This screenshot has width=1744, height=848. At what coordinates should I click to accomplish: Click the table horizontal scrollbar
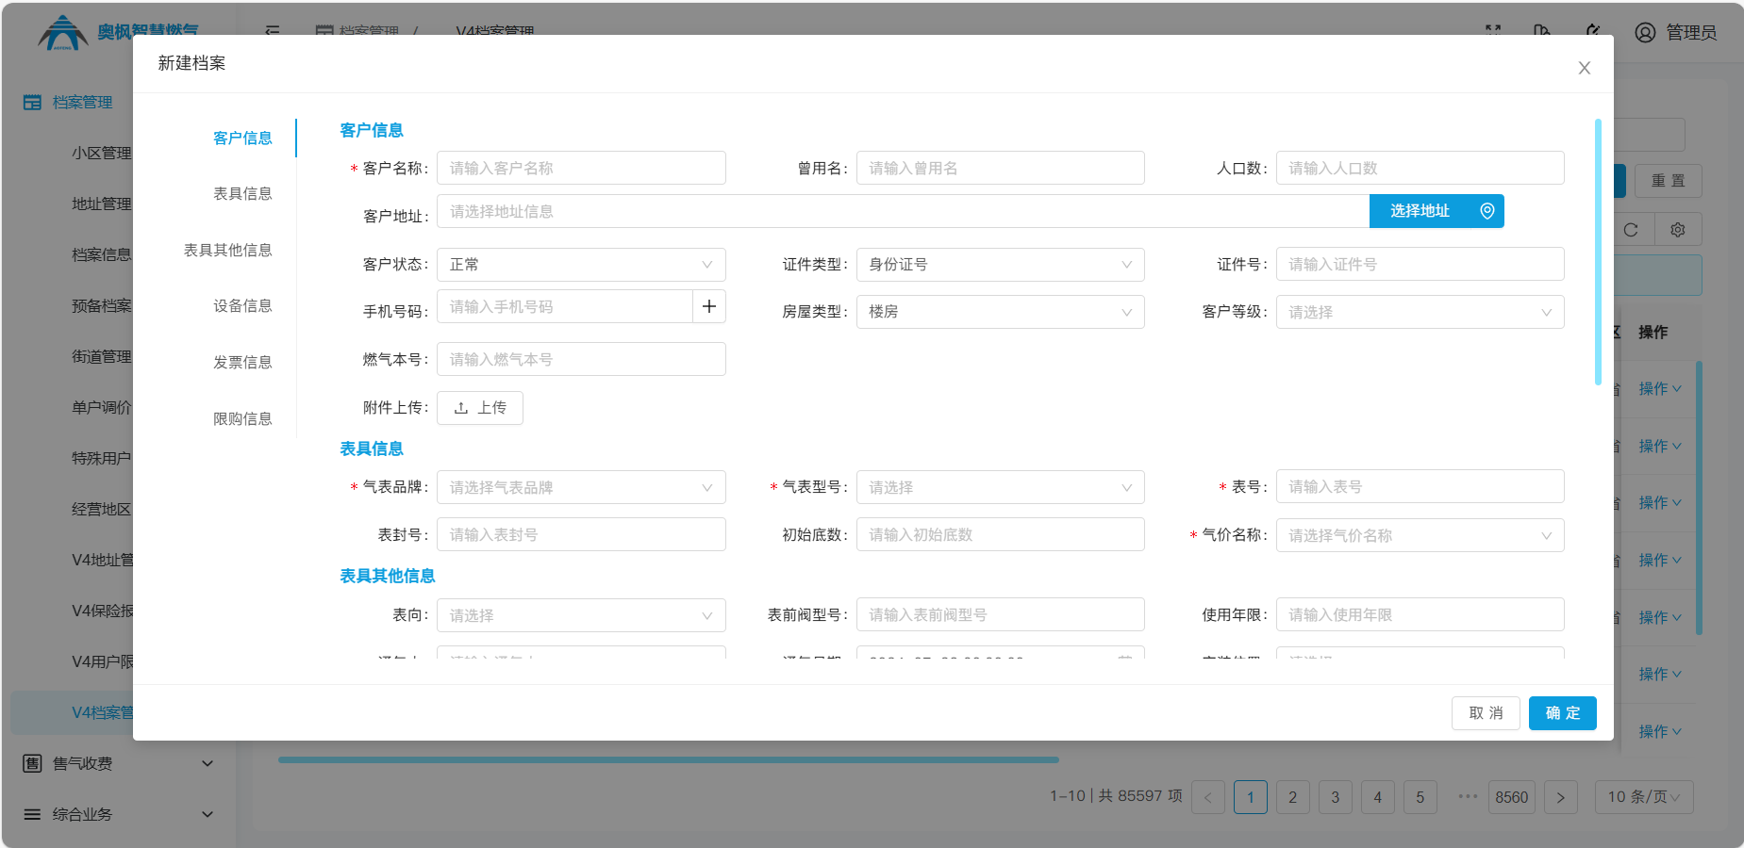[669, 759]
